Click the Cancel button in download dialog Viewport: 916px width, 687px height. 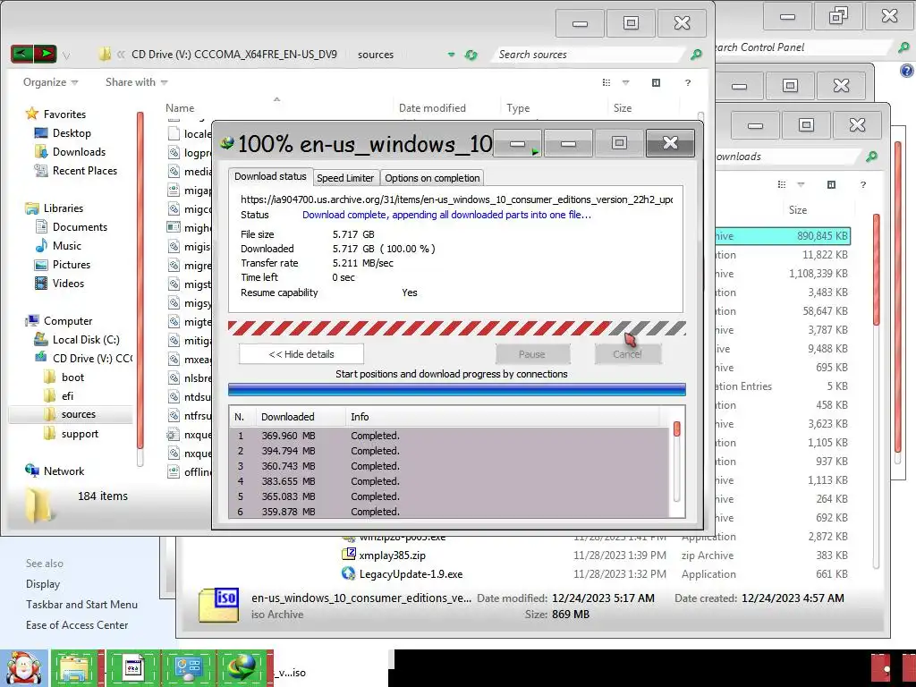(x=627, y=354)
